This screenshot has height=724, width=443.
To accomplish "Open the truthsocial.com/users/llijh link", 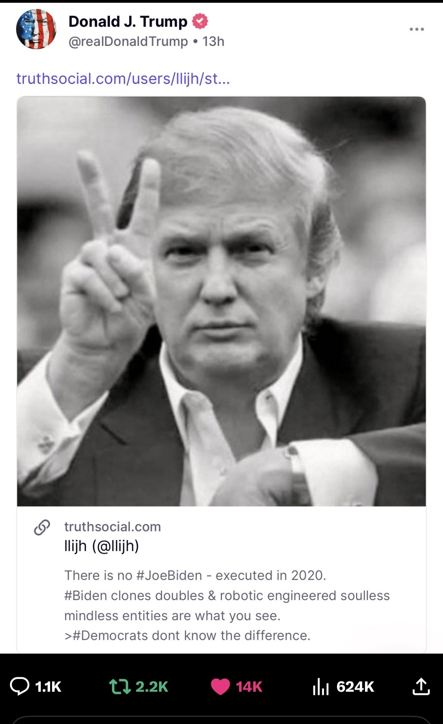I will point(123,79).
